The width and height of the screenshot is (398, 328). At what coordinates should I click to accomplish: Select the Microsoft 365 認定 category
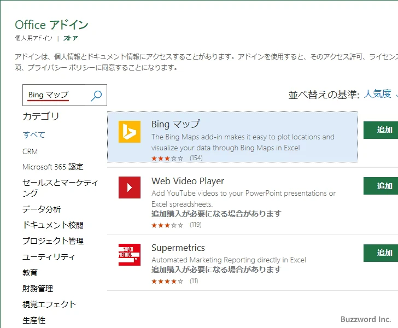[x=53, y=167]
